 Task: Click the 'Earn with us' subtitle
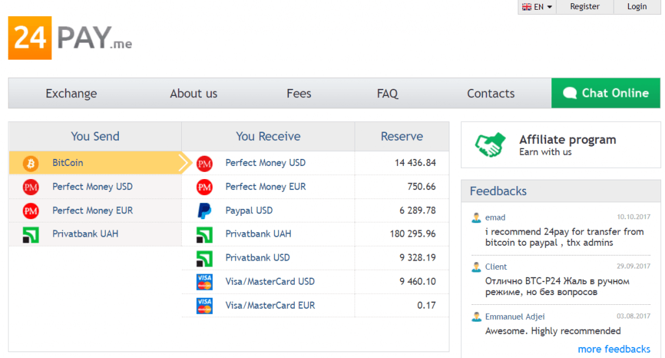coord(546,152)
